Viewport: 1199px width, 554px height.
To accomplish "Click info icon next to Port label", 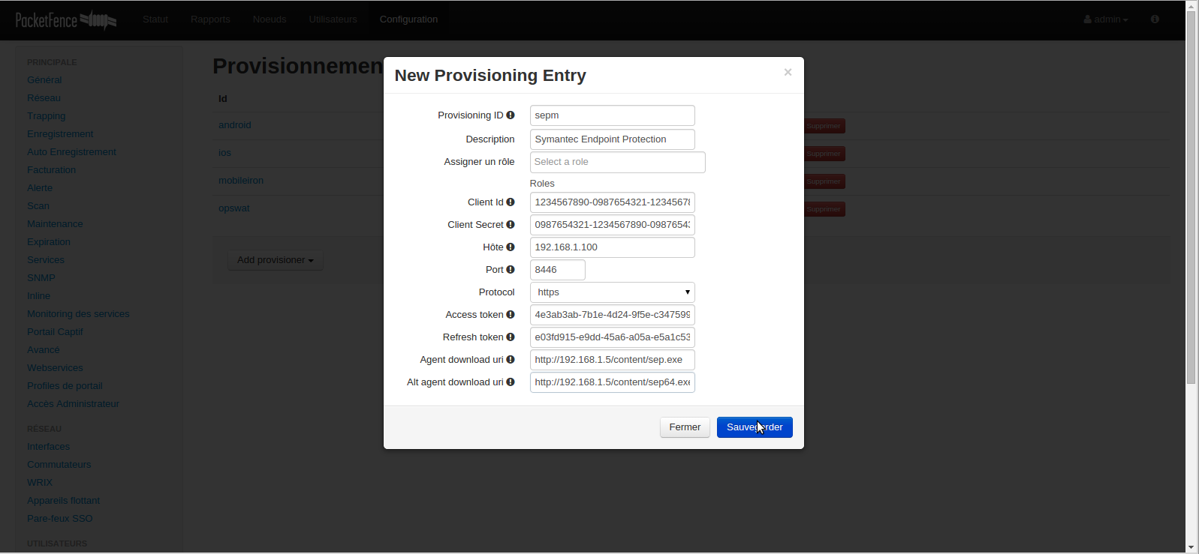I will 511,270.
